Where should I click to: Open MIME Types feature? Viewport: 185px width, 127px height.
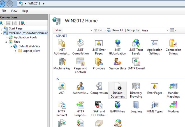point(154,107)
